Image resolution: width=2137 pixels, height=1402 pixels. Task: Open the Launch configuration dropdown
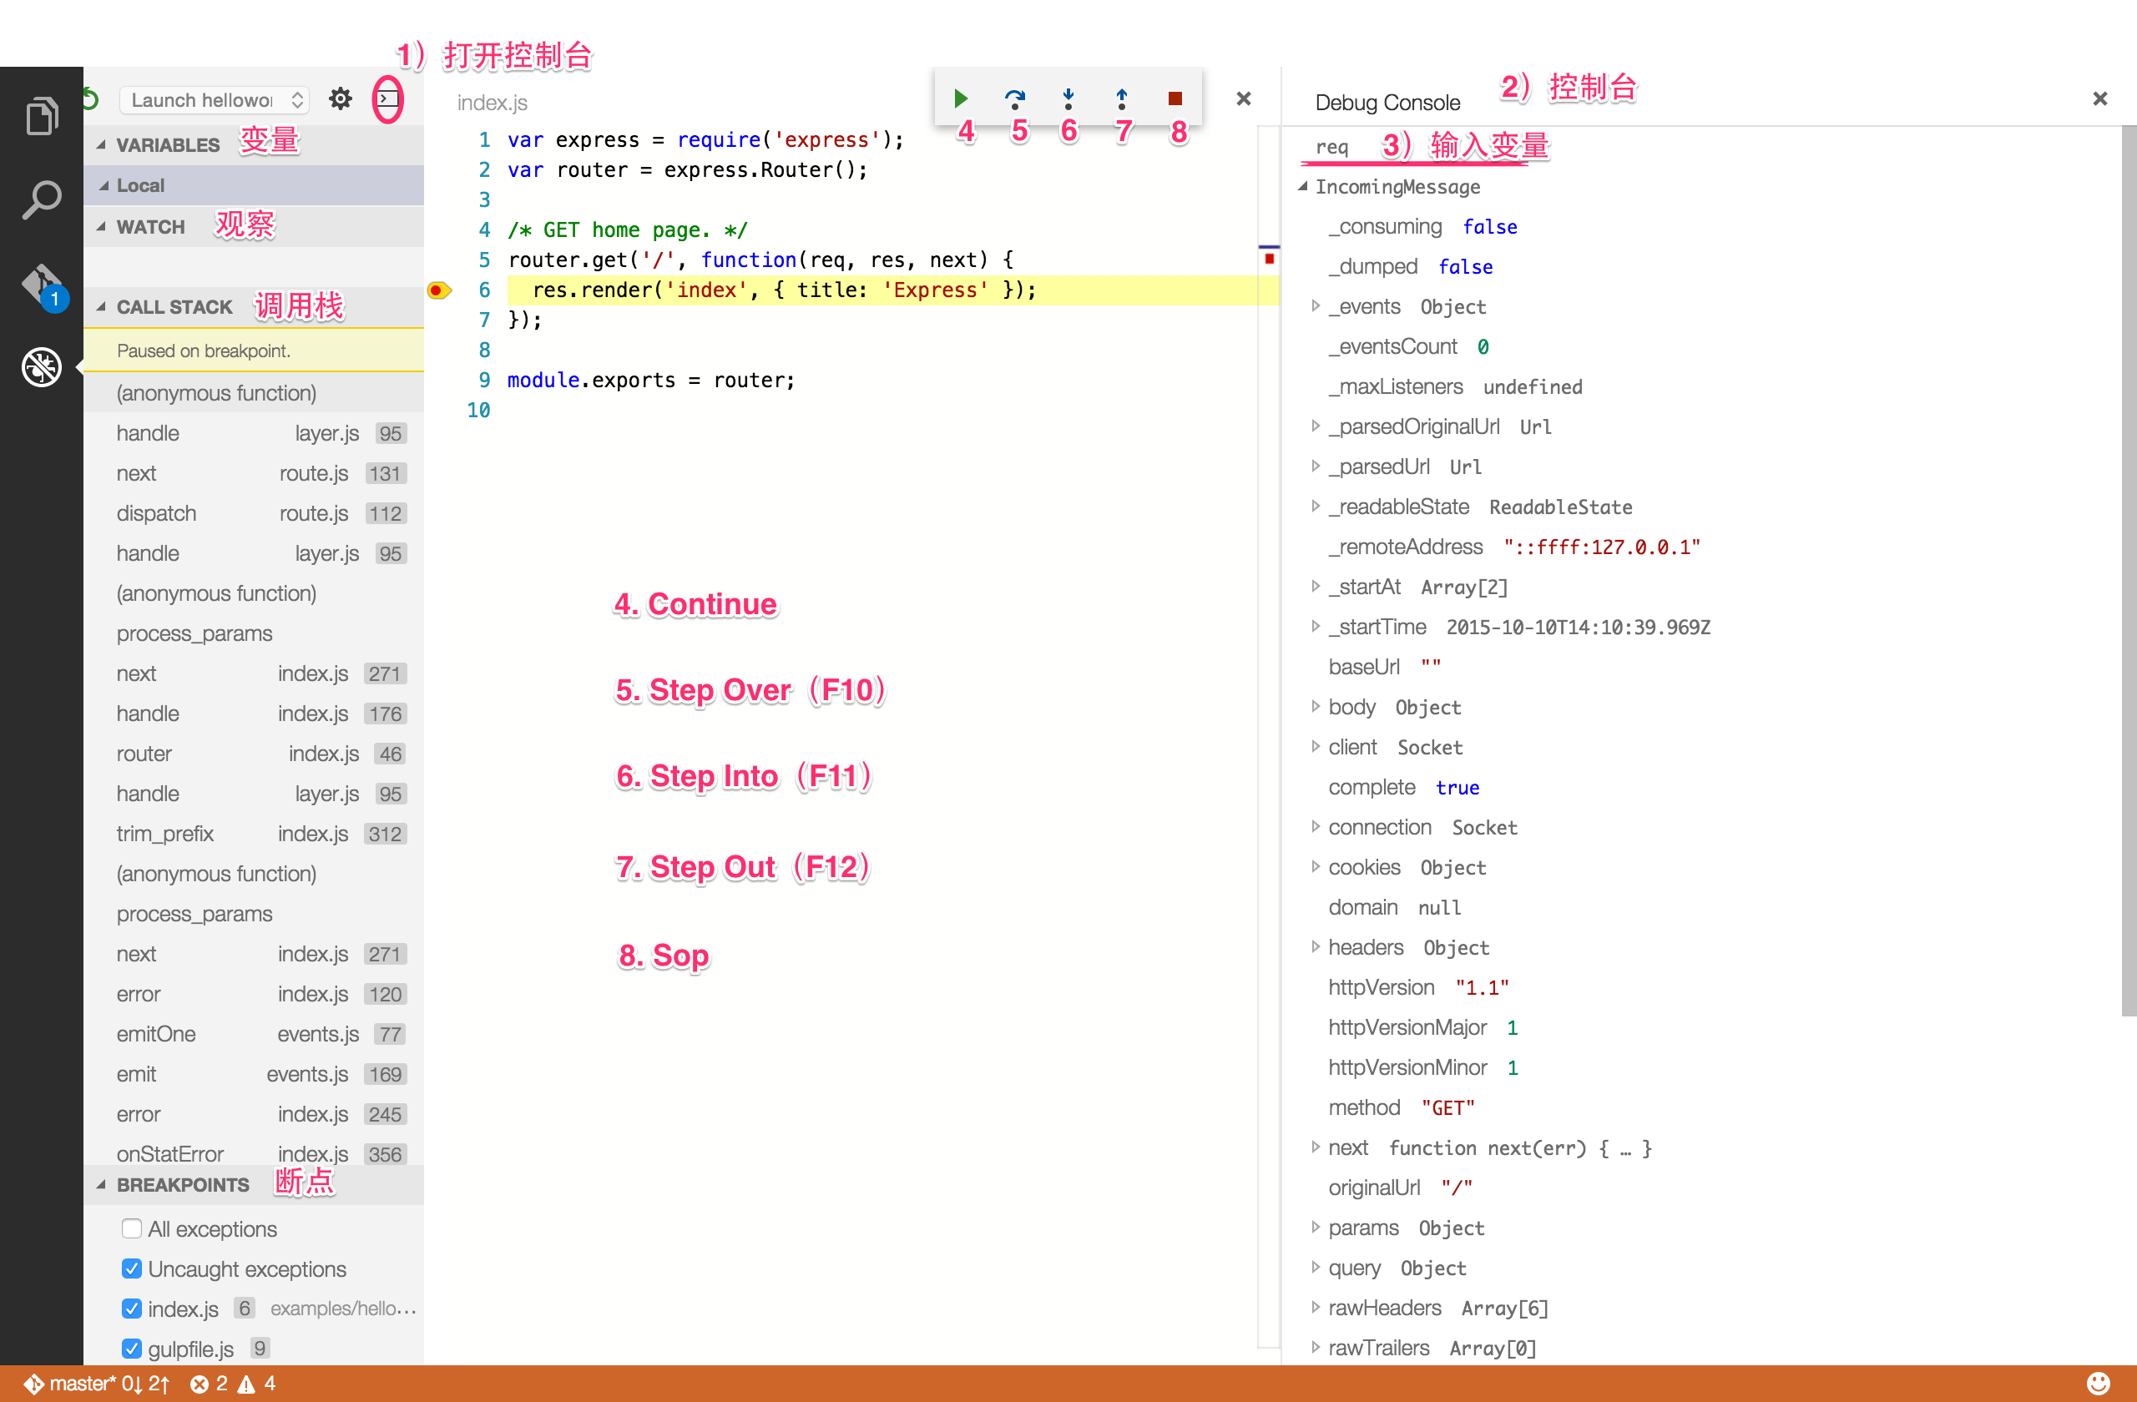[215, 99]
